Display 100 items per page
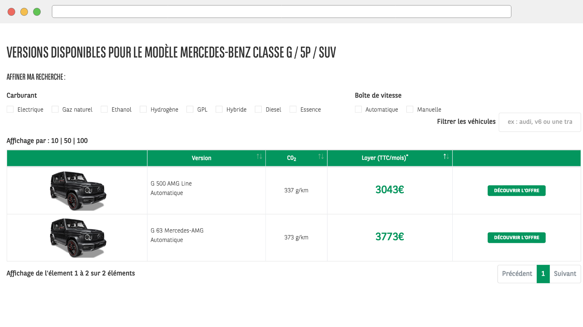Viewport: 583px width, 327px height. 82,141
